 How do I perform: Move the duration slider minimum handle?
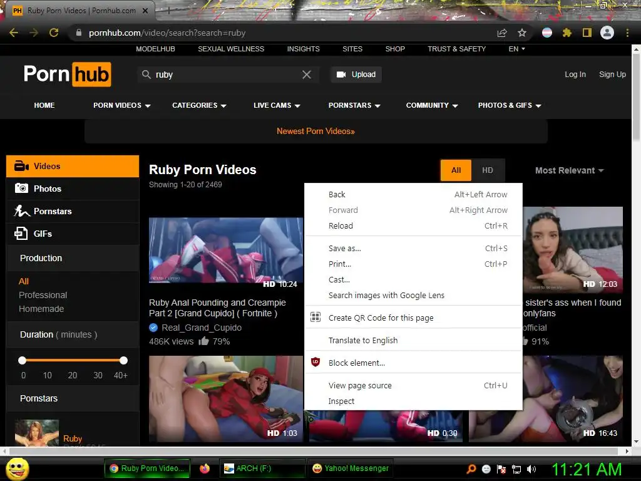point(23,360)
